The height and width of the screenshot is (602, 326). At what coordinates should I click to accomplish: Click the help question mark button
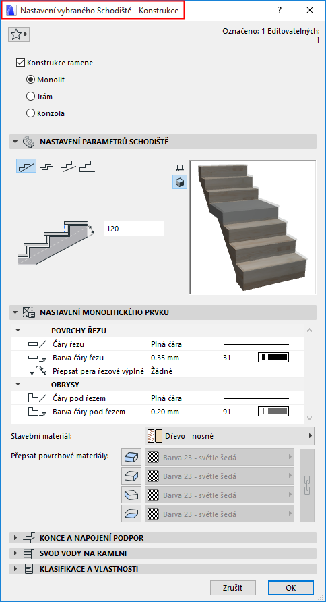click(x=280, y=10)
